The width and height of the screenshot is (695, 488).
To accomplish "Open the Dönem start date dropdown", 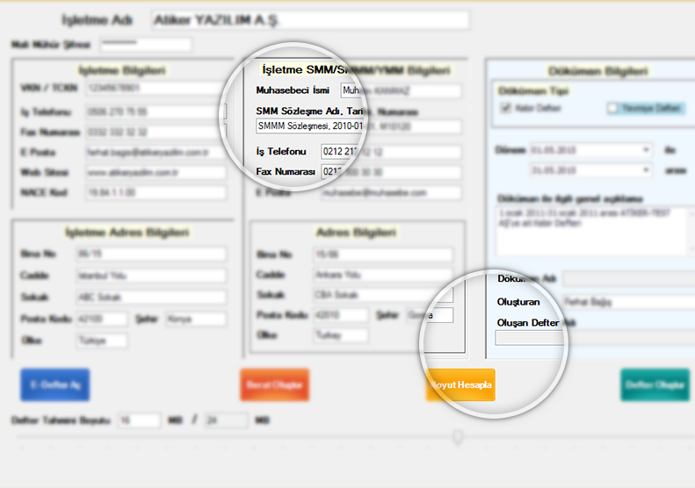I will click(646, 150).
